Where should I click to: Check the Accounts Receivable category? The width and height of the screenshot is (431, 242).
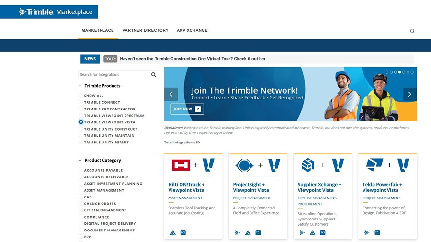(x=81, y=177)
